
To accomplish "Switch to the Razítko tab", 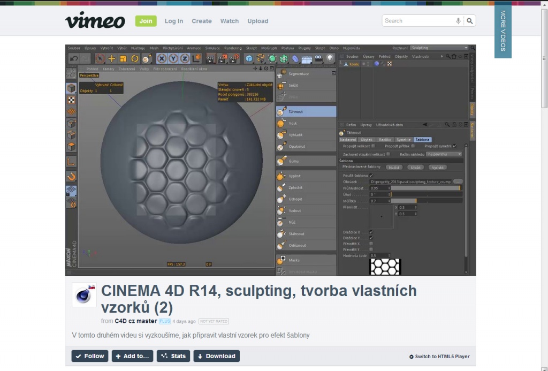I will (385, 140).
